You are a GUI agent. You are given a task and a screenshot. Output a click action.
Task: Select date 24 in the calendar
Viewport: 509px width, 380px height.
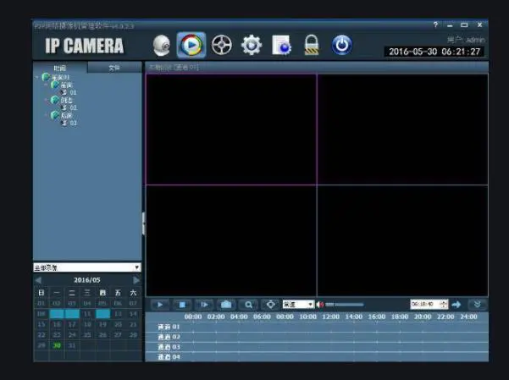72,335
